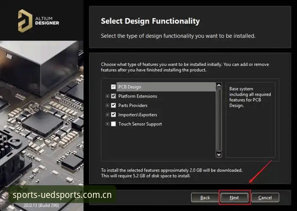The image size is (297, 211).
Task: Go Back to the previous step
Action: pyautogui.click(x=205, y=197)
